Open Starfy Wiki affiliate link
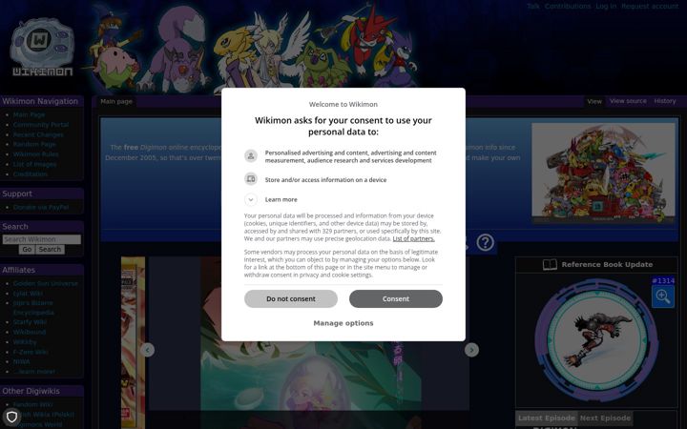Viewport: 687px width, 429px height. pyautogui.click(x=30, y=322)
